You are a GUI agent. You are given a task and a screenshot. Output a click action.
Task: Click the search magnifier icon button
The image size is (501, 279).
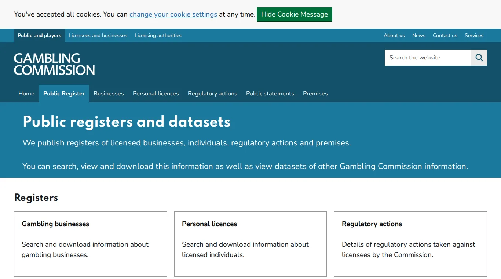click(479, 58)
